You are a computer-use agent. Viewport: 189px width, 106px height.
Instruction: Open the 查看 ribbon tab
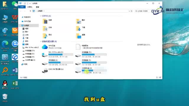[38, 7]
